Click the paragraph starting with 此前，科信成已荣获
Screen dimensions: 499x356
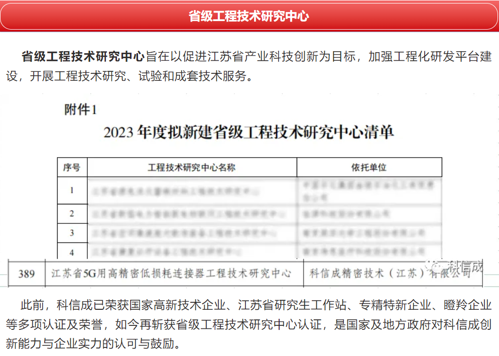tap(249, 324)
